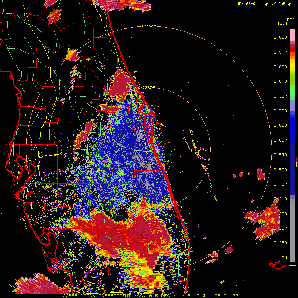Click the 0.520 scale value

pyautogui.click(x=280, y=170)
